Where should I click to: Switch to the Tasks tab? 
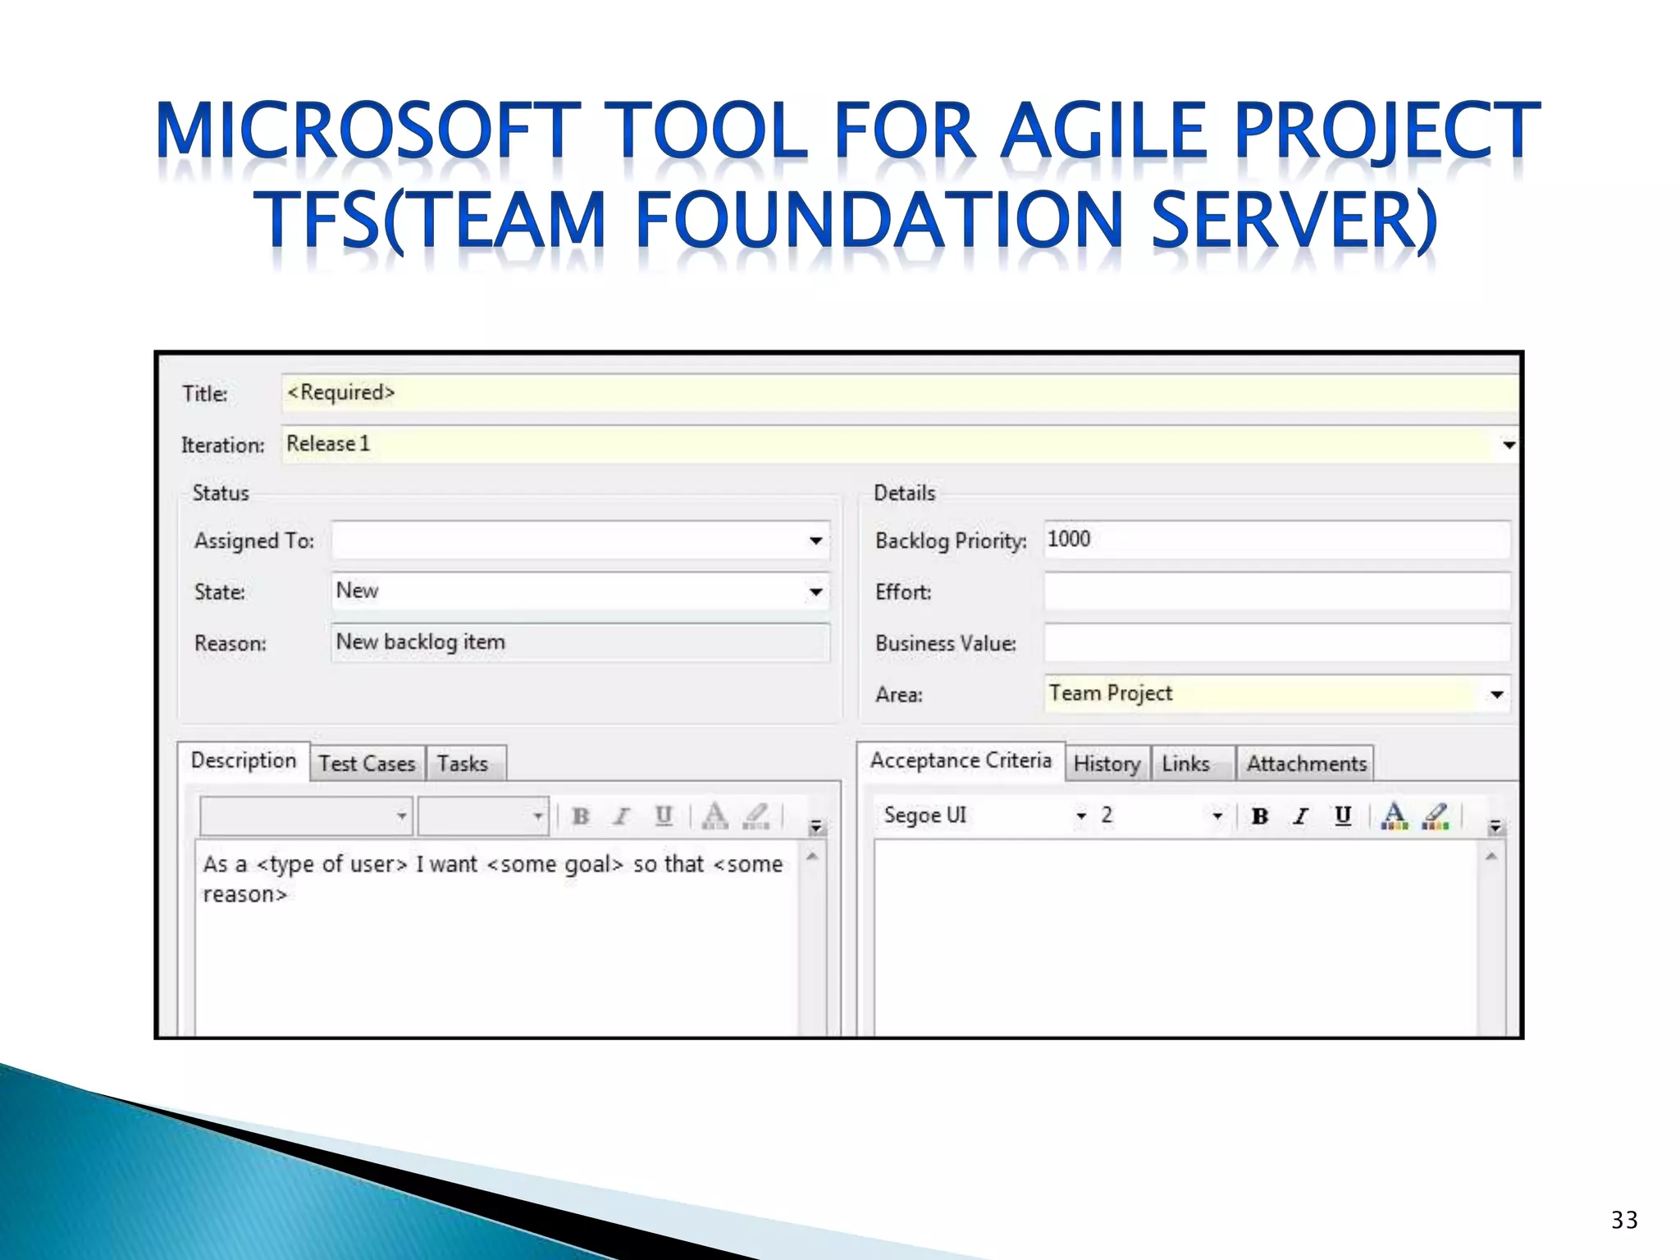[x=463, y=764]
